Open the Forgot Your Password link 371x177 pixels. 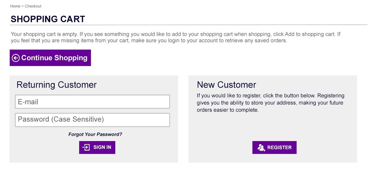(x=95, y=134)
